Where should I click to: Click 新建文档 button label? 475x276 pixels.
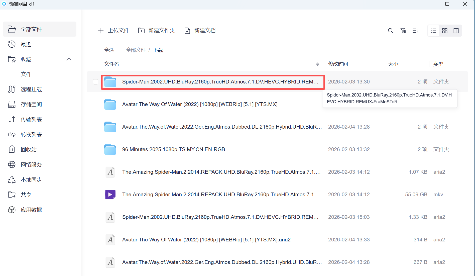[205, 31]
